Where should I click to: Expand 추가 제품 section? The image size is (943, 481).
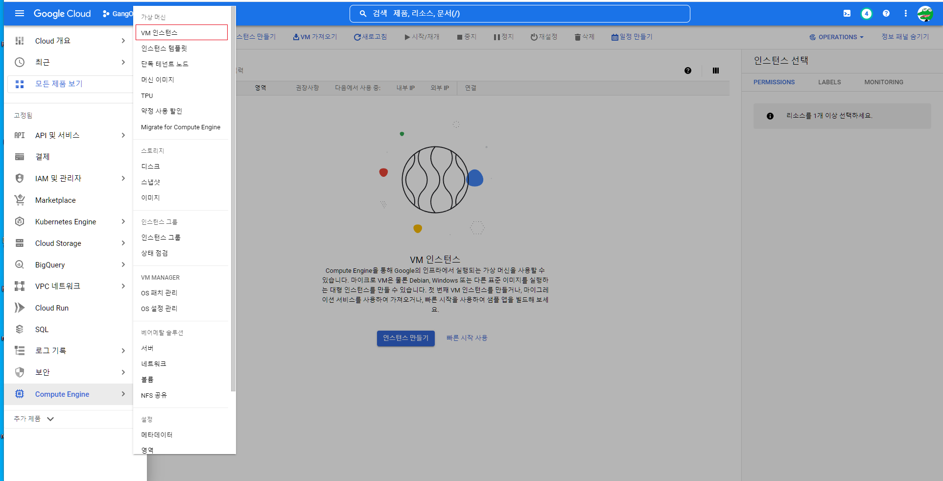(x=34, y=419)
